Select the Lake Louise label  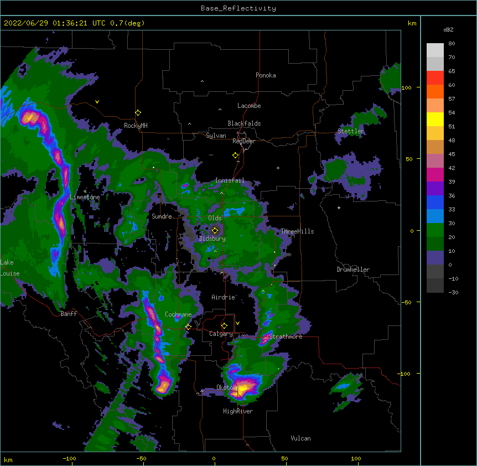coord(10,268)
